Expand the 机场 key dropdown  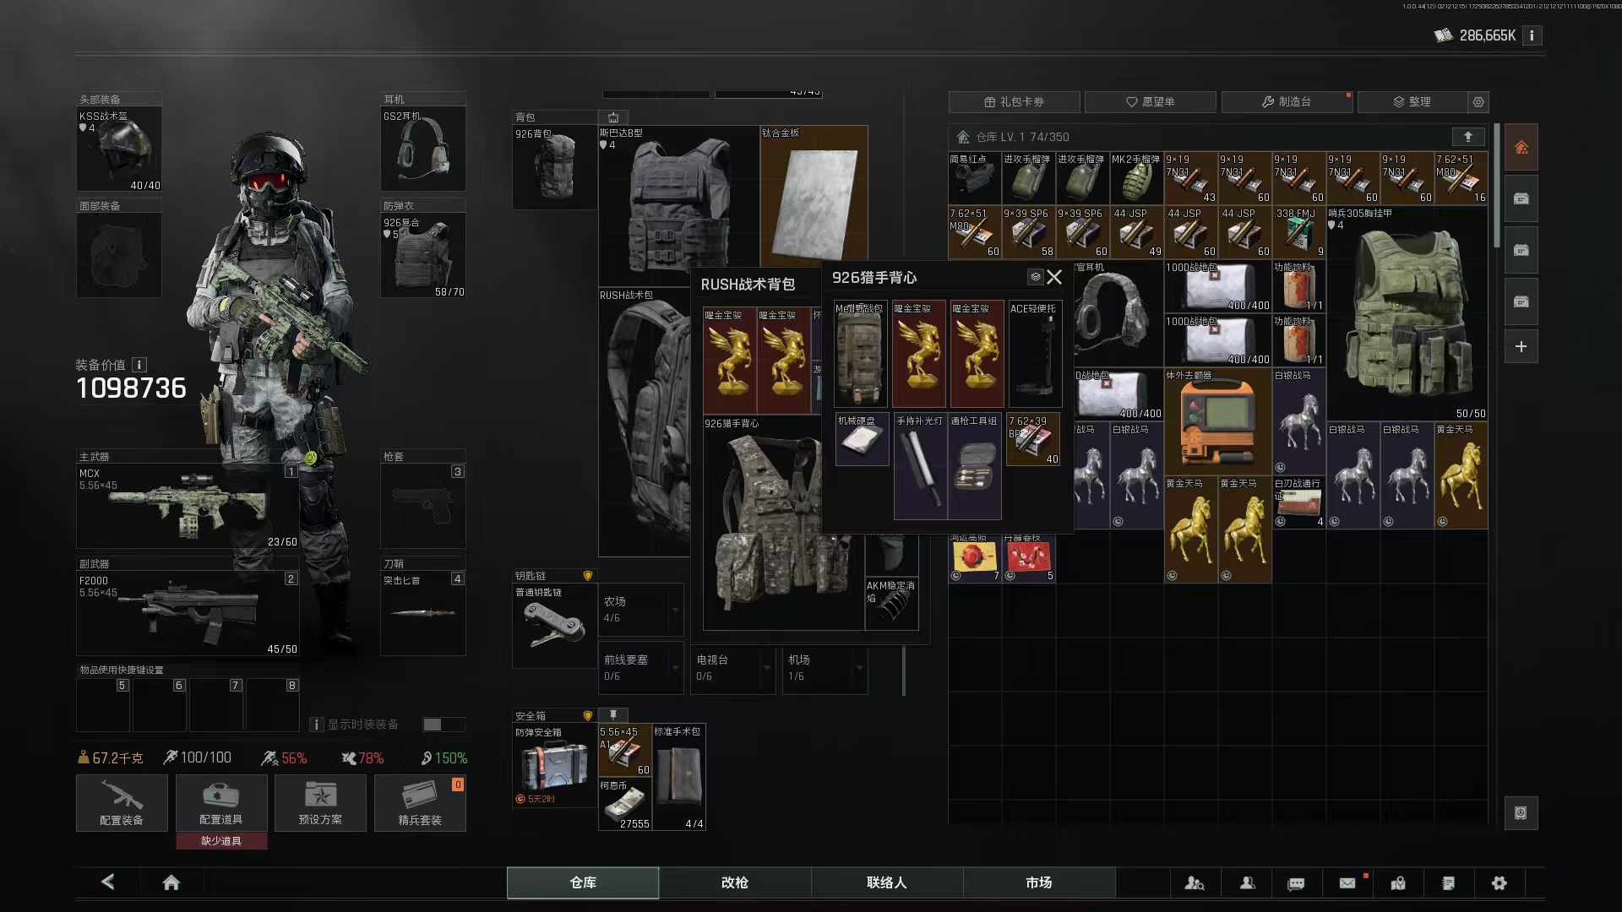click(x=859, y=668)
